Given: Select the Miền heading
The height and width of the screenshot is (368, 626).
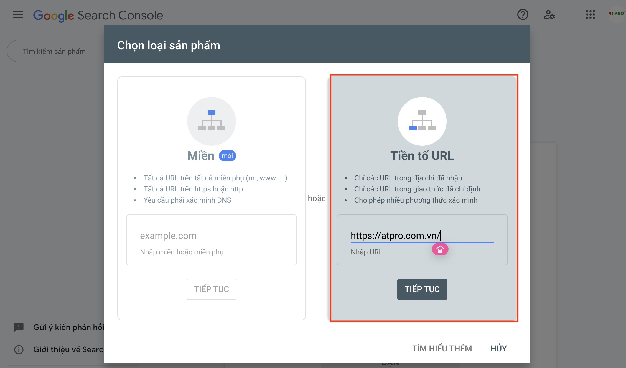Looking at the screenshot, I should tap(201, 156).
